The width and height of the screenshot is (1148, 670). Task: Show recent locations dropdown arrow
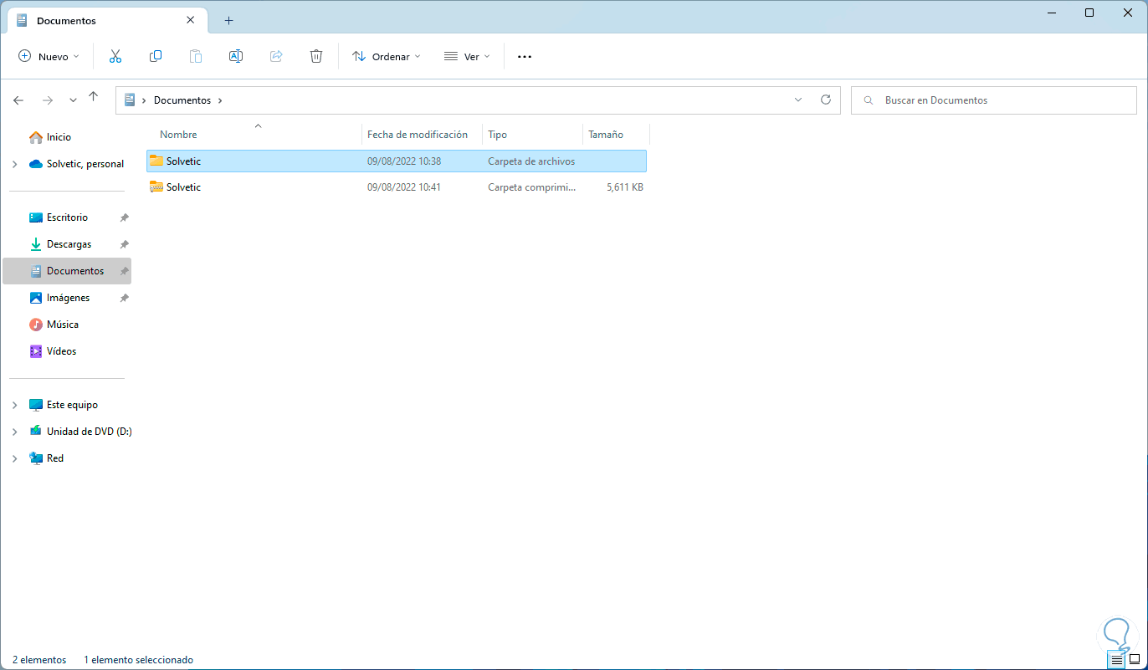tap(73, 100)
